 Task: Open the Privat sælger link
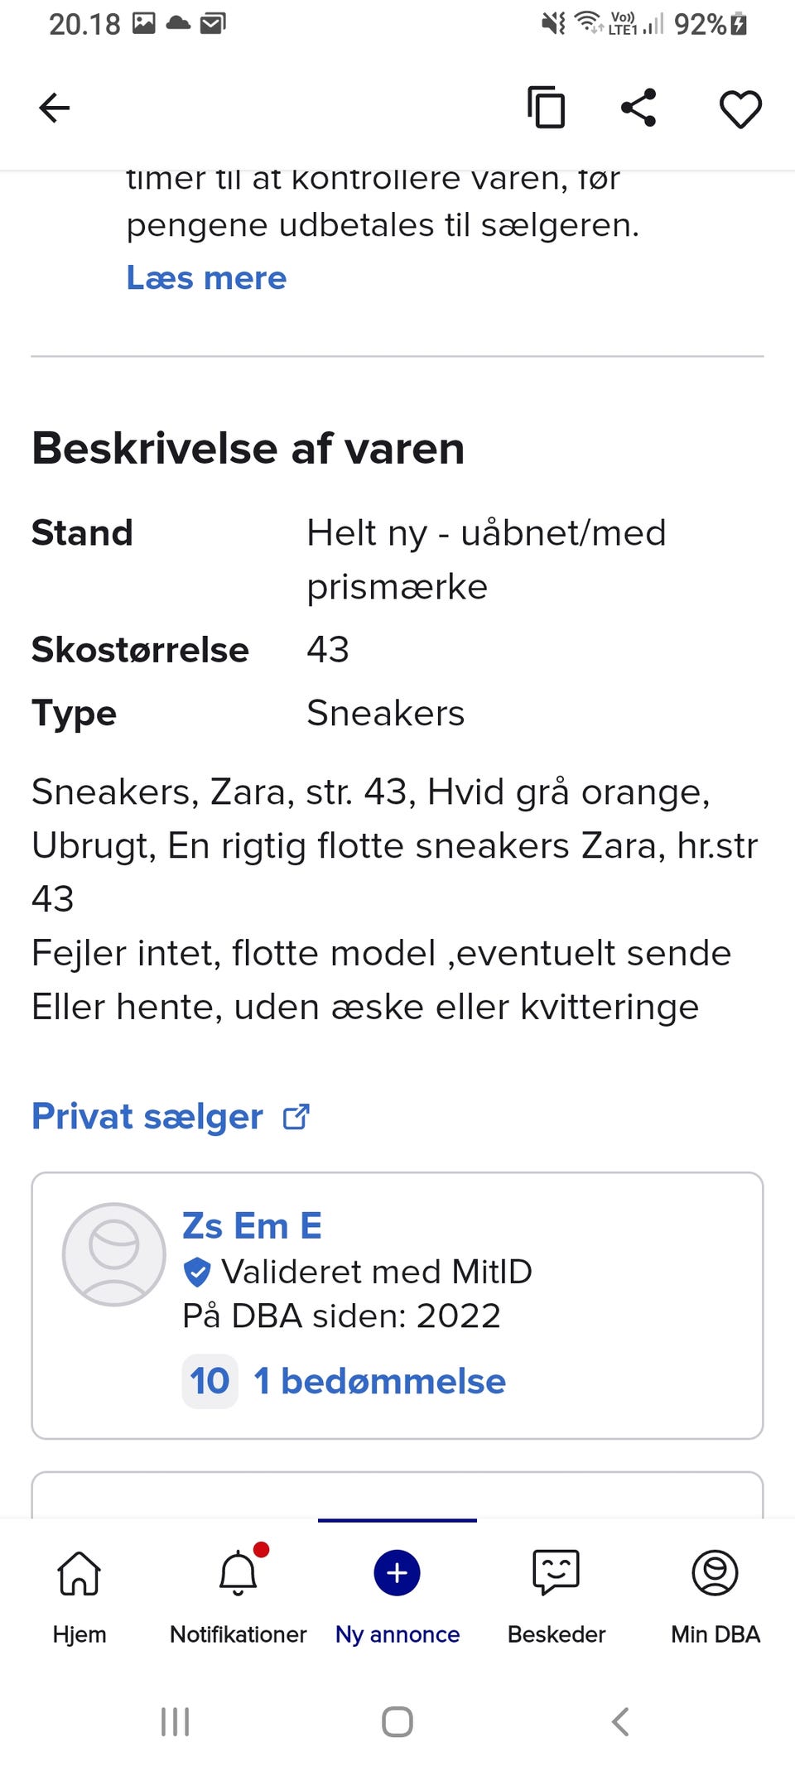tap(147, 1117)
